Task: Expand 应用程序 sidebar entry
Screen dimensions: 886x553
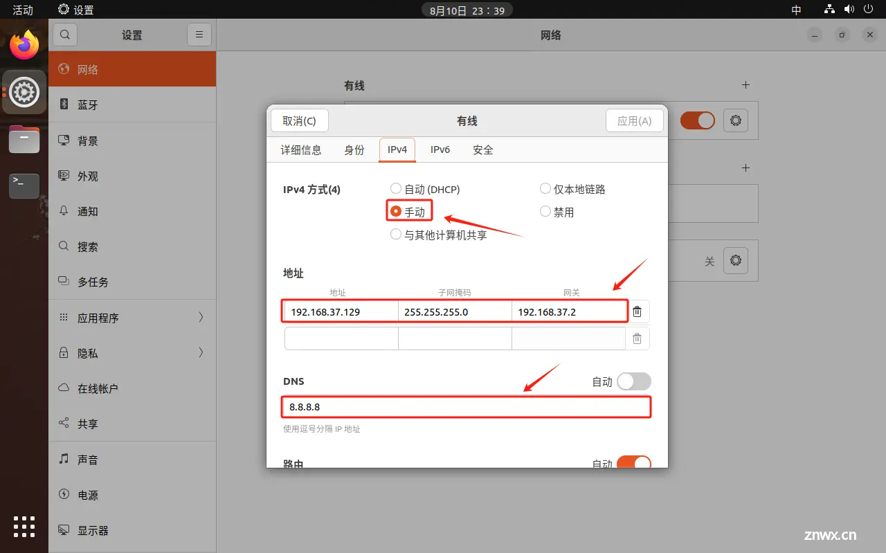Action: click(132, 318)
